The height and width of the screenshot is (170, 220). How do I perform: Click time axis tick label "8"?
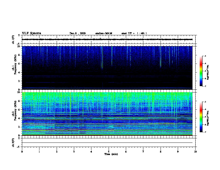(x=161, y=152)
